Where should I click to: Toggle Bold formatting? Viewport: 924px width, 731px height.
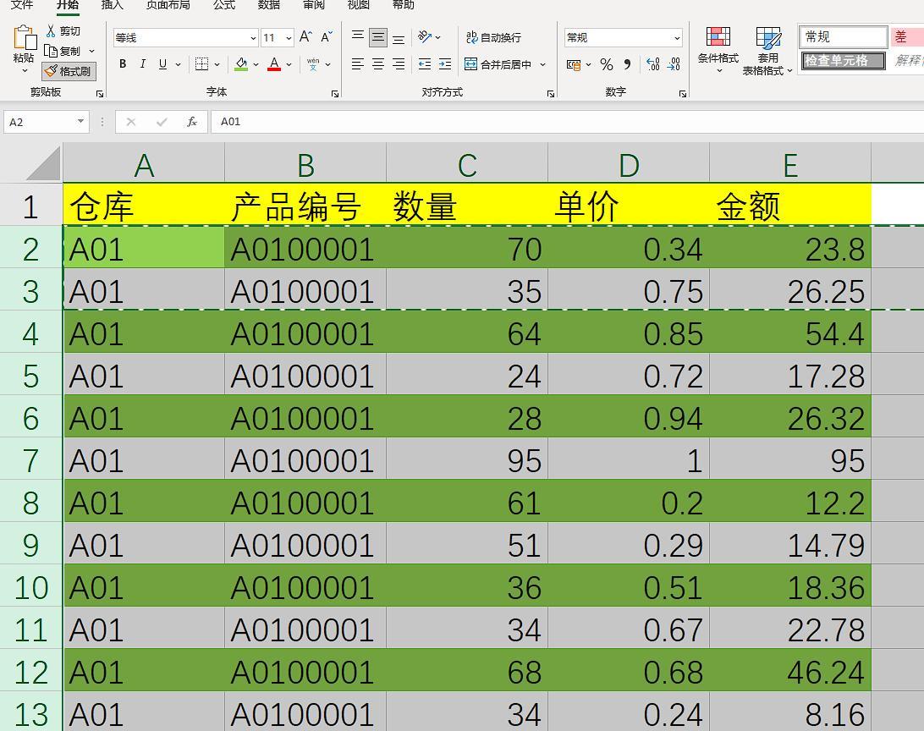123,64
